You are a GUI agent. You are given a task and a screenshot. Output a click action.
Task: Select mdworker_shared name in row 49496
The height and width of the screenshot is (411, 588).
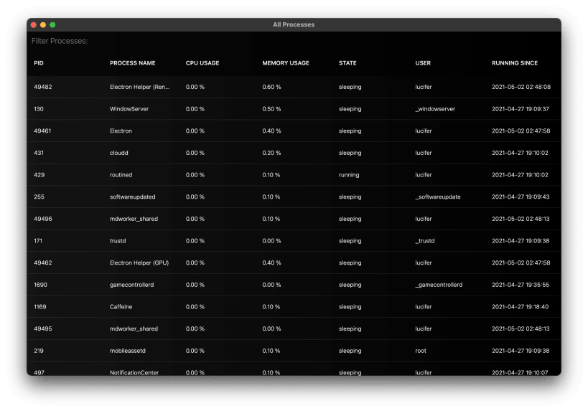pyautogui.click(x=134, y=219)
